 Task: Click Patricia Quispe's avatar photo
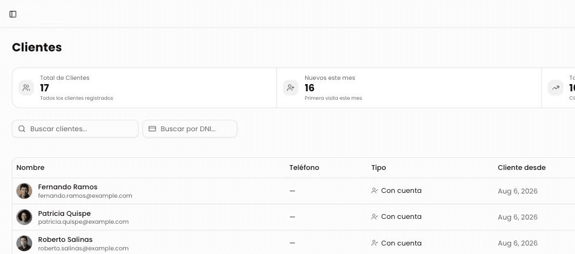pyautogui.click(x=24, y=217)
